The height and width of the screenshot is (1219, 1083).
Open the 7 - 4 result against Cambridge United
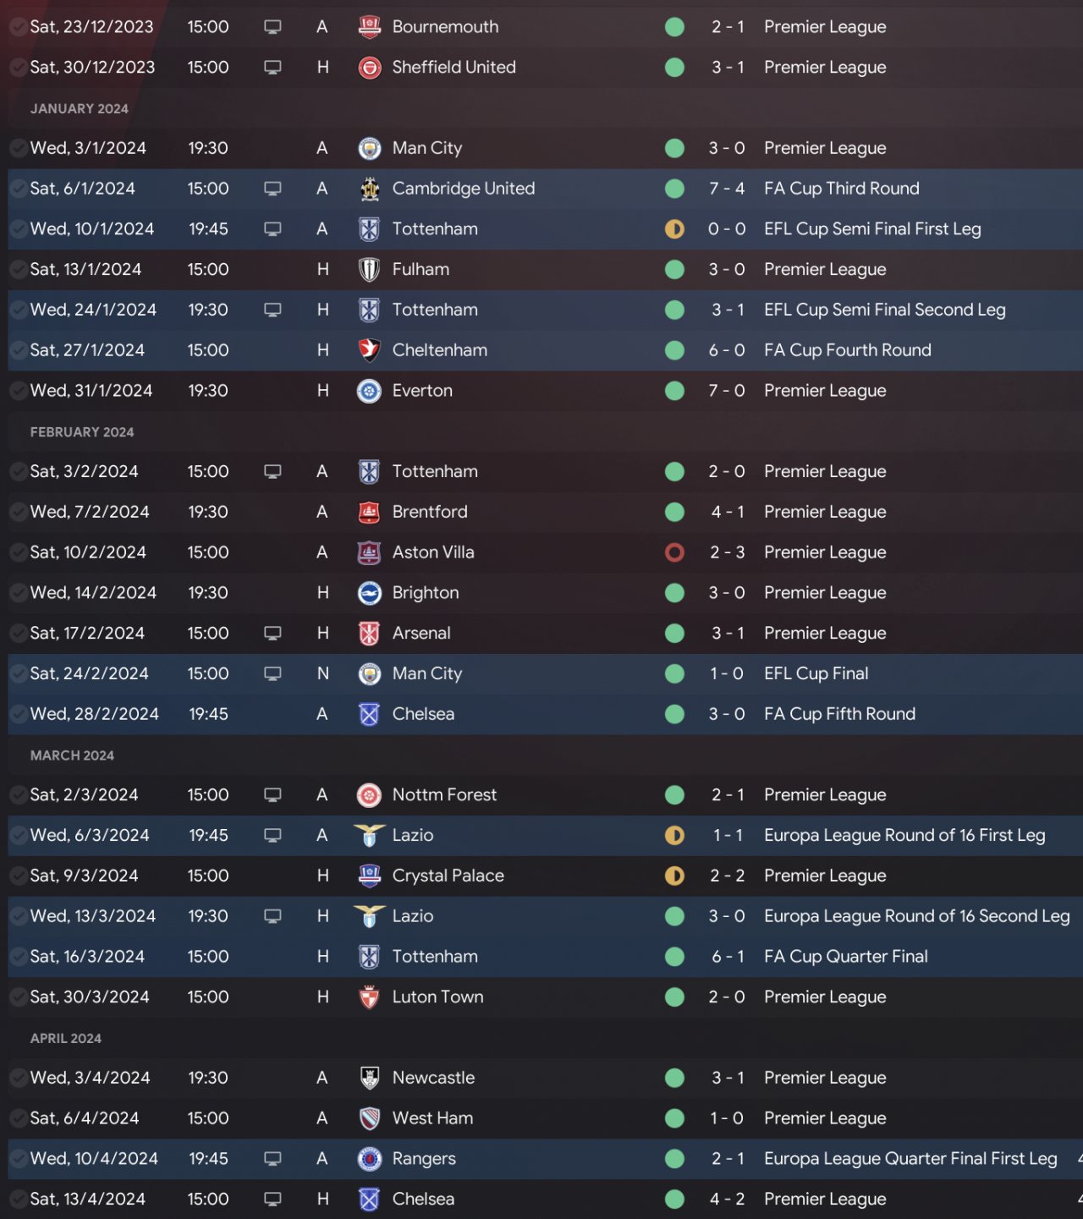click(727, 189)
